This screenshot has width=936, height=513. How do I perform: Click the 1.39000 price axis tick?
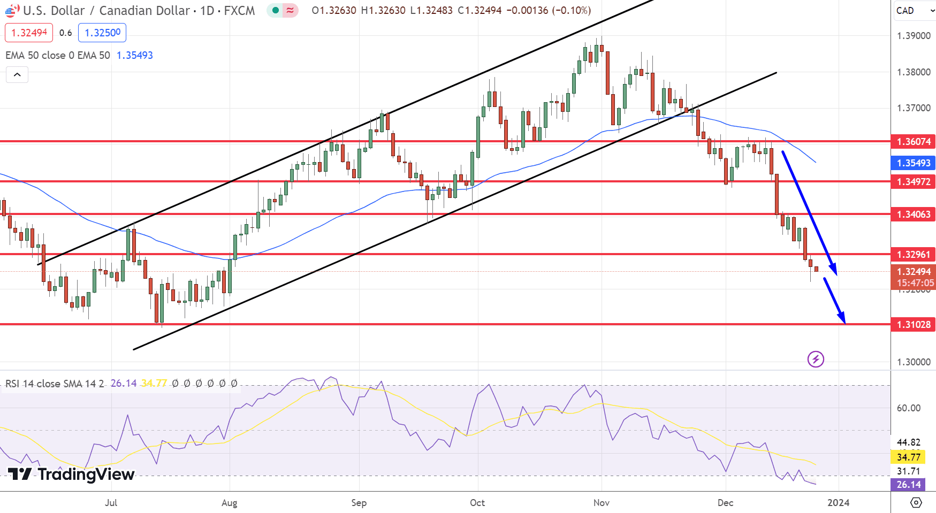(x=914, y=36)
